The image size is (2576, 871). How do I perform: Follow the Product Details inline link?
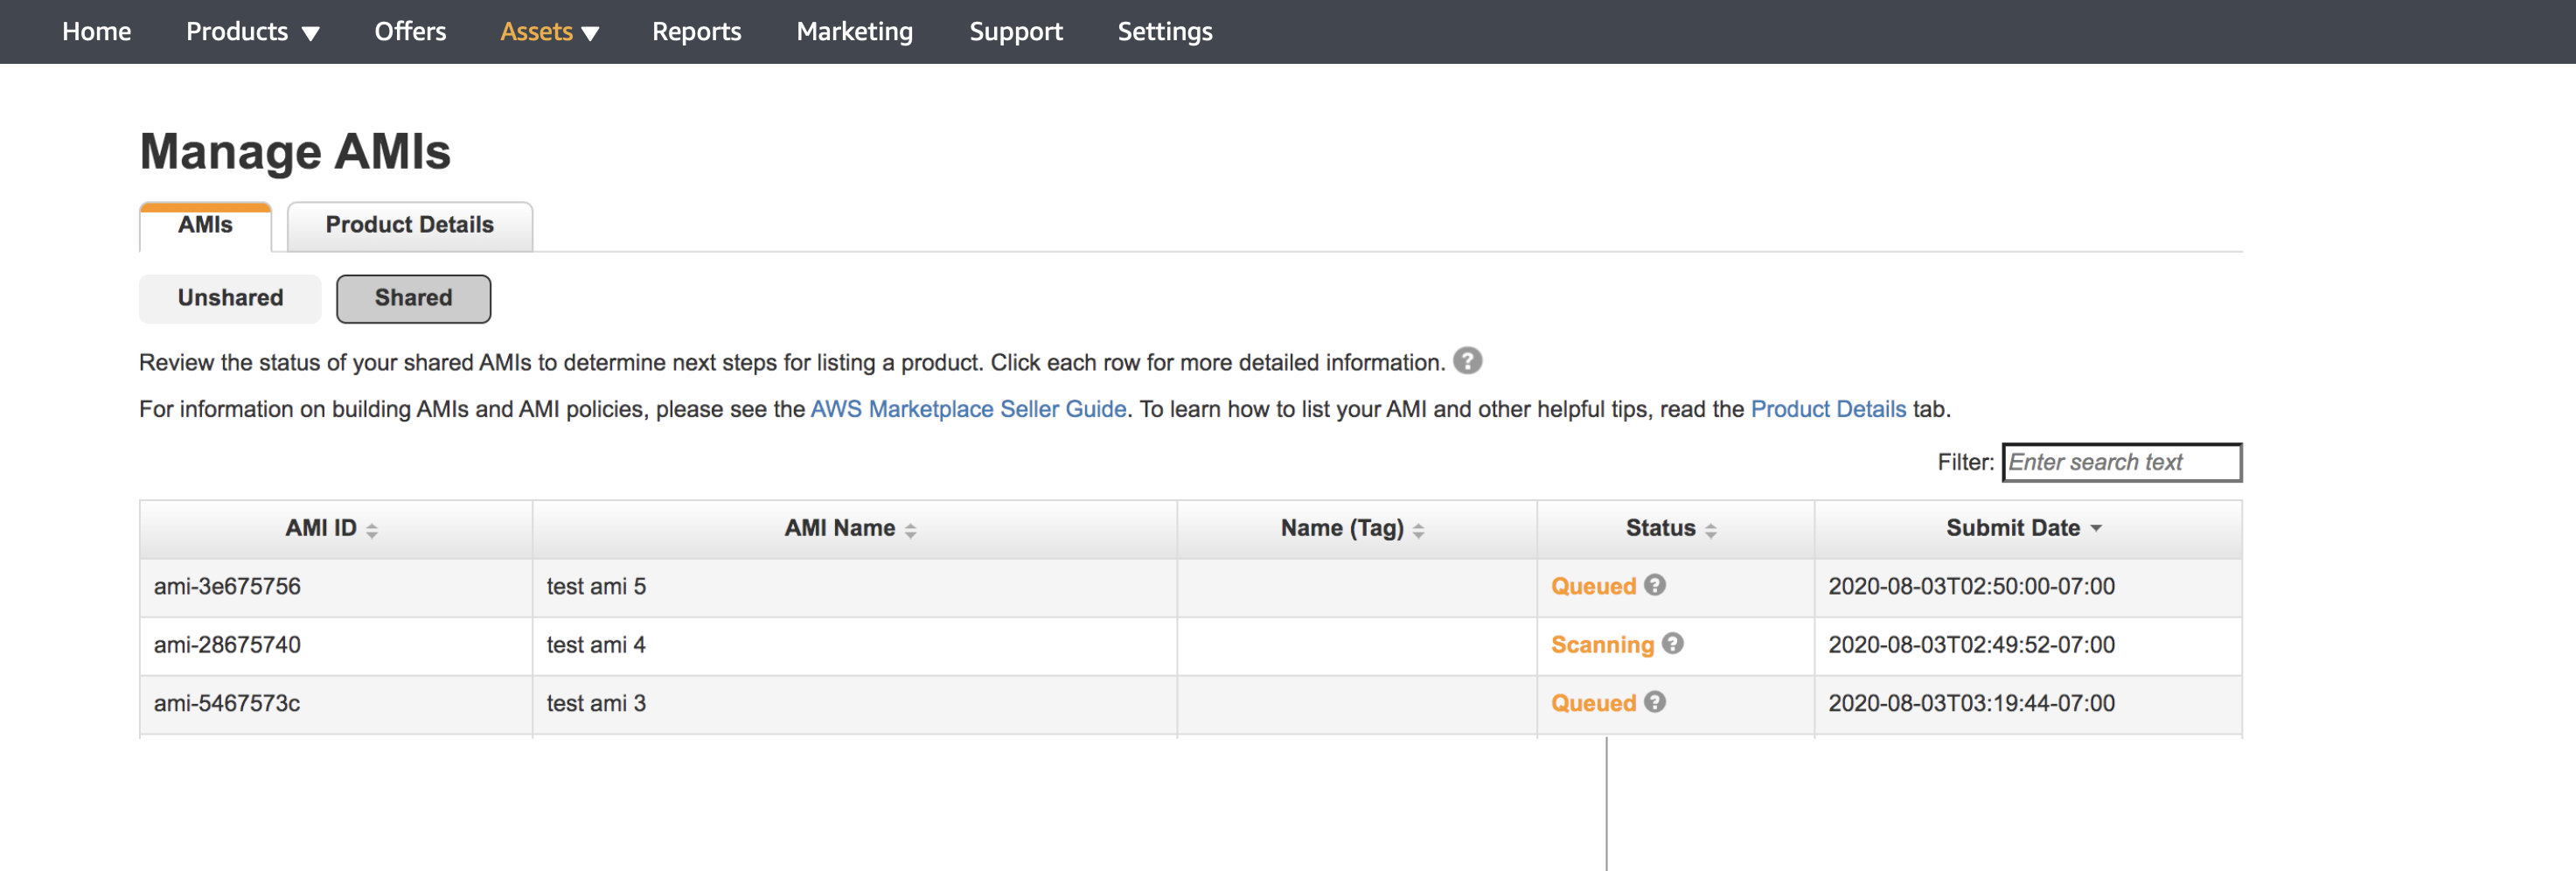click(1827, 409)
